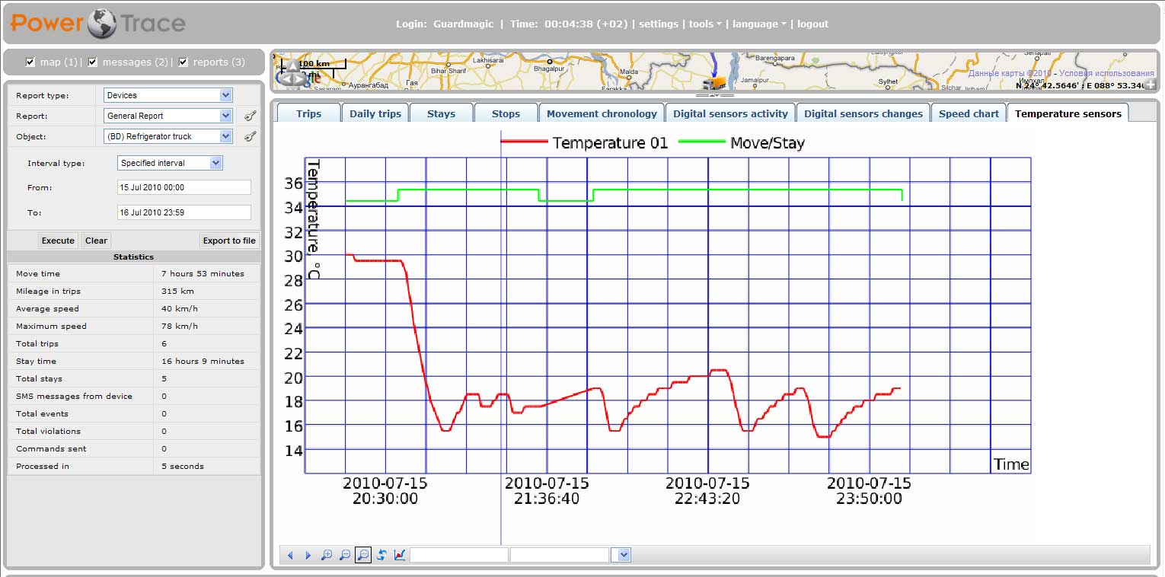Viewport: 1165px width, 577px height.
Task: Open report settings wrench next to General Report
Action: click(250, 116)
